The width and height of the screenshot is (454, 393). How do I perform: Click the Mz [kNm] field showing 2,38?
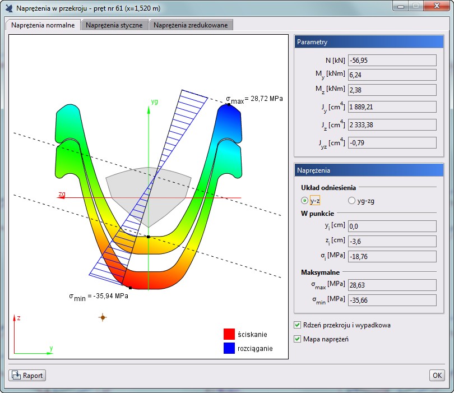point(392,90)
